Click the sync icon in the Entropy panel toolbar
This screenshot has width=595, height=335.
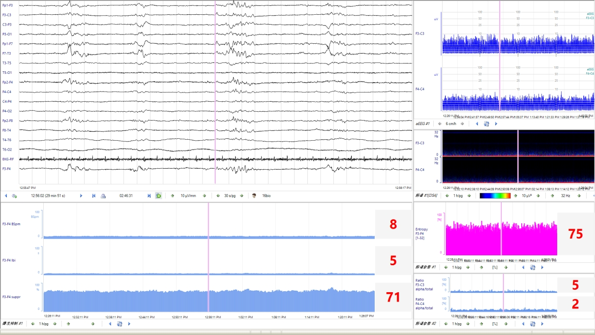click(x=532, y=268)
